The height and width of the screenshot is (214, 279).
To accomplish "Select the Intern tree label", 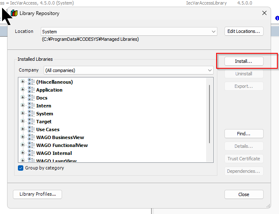I will (44, 106).
